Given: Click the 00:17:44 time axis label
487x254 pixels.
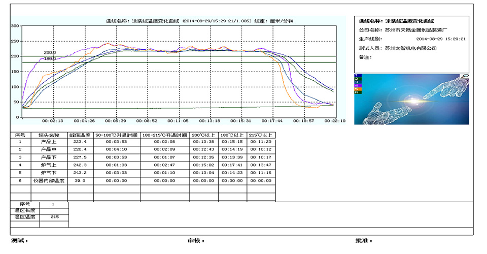Looking at the screenshot, I should click(272, 120).
